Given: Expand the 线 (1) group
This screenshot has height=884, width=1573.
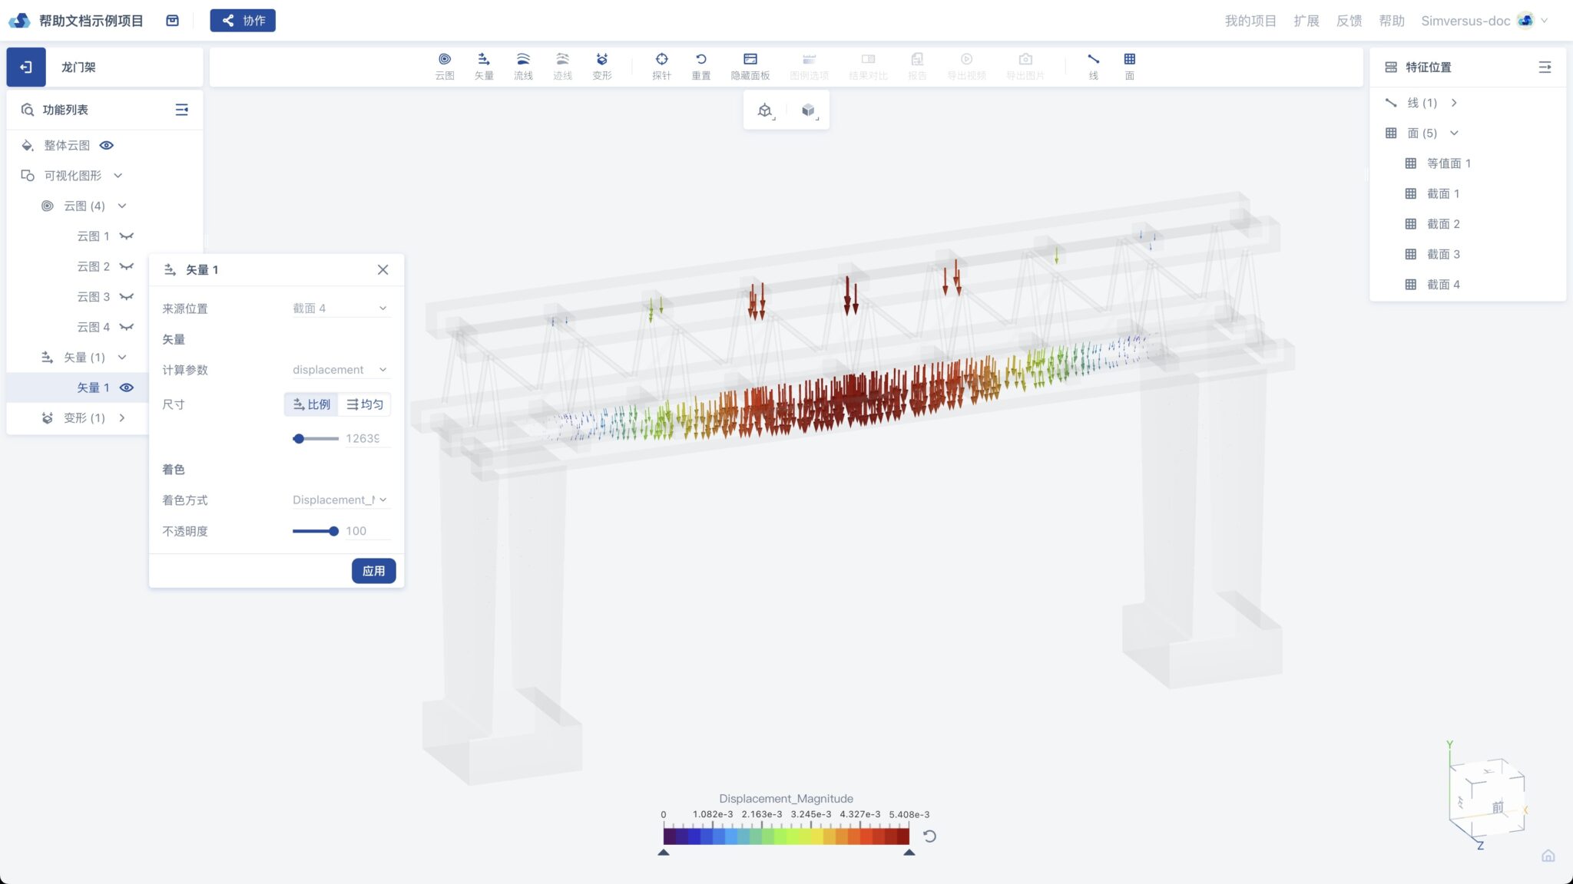Looking at the screenshot, I should pyautogui.click(x=1454, y=103).
